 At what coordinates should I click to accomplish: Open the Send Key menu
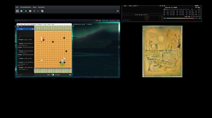pos(41,7)
